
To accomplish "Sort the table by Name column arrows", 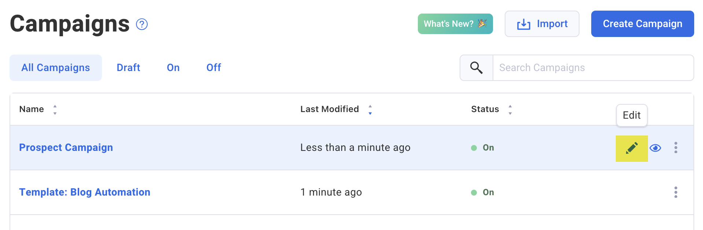I will pyautogui.click(x=55, y=110).
